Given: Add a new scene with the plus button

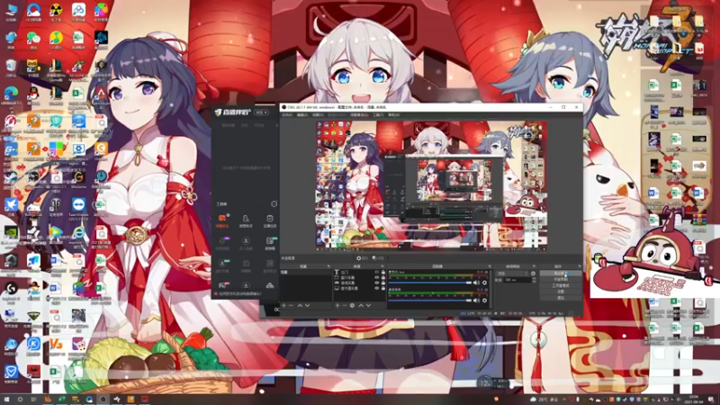Looking at the screenshot, I should [283, 305].
